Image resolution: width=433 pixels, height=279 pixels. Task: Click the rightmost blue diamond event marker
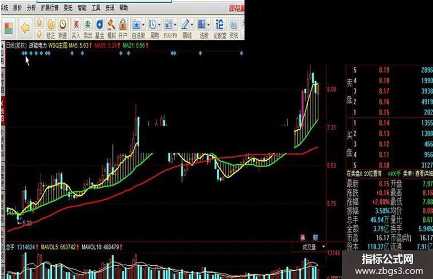pos(241,53)
